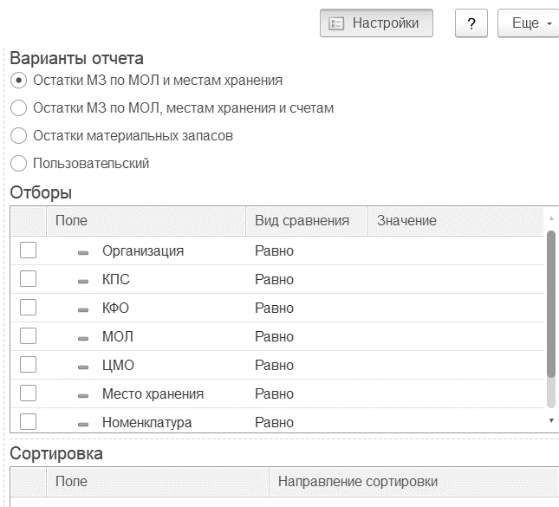The image size is (559, 507).
Task: Toggle the МОЛ filter checkbox
Action: pos(28,336)
